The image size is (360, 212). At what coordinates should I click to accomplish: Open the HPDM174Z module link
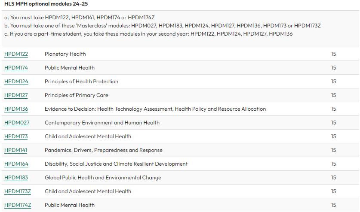(18, 206)
